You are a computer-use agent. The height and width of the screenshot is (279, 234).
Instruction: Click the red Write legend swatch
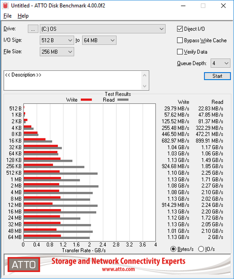coord(86,100)
